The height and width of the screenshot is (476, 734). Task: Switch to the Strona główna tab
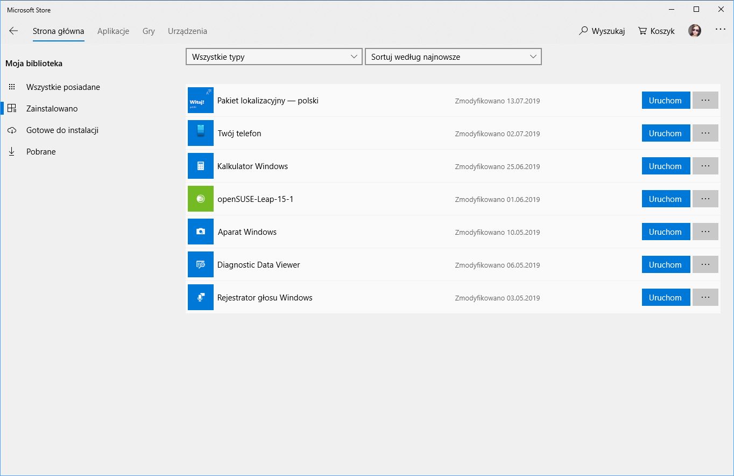[x=59, y=31]
